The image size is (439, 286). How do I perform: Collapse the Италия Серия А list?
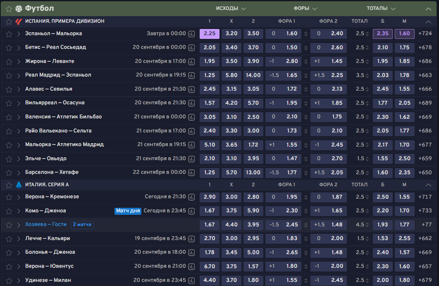(x=428, y=185)
